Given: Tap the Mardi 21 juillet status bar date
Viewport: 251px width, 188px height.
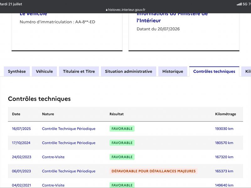Looking at the screenshot, I should click(x=11, y=4).
